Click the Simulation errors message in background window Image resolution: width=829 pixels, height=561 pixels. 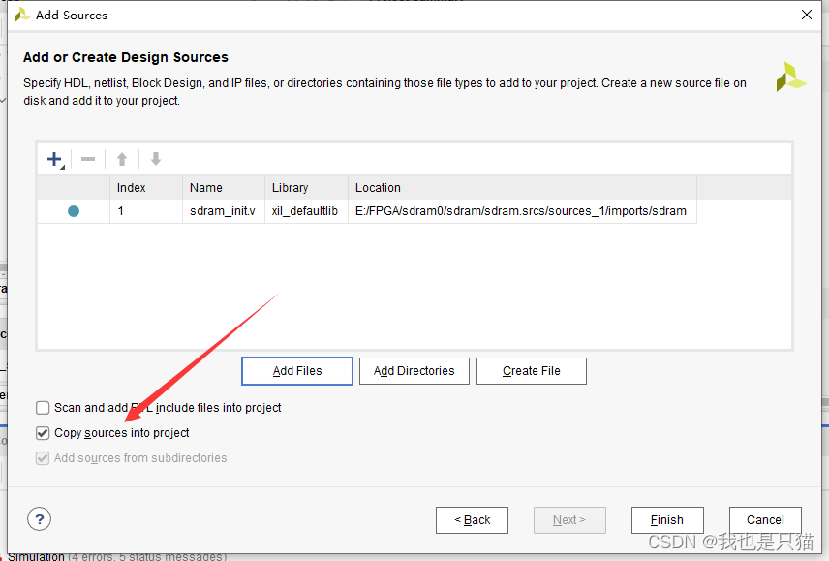point(117,556)
